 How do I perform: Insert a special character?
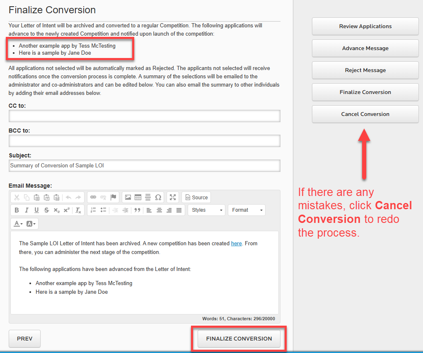click(158, 197)
